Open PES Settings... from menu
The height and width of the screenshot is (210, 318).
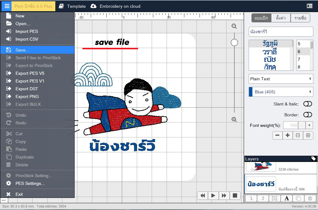[37, 183]
